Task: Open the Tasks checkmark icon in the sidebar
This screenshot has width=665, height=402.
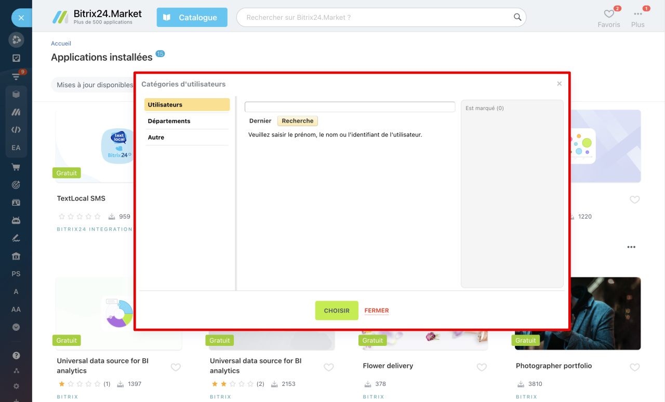Action: pos(16,58)
